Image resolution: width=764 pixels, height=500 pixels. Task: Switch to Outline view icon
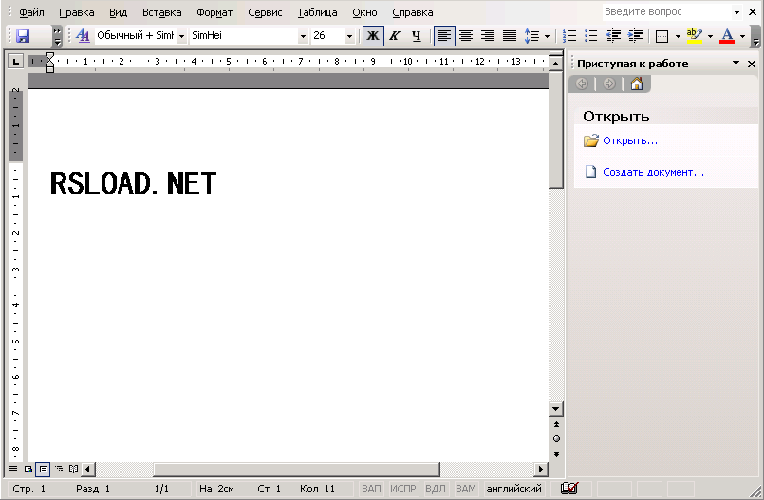[59, 470]
